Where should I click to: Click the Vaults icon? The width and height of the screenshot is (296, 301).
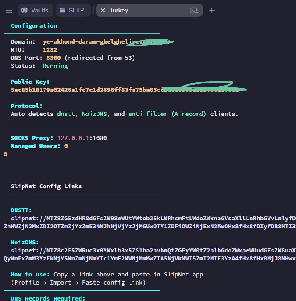click(x=24, y=10)
